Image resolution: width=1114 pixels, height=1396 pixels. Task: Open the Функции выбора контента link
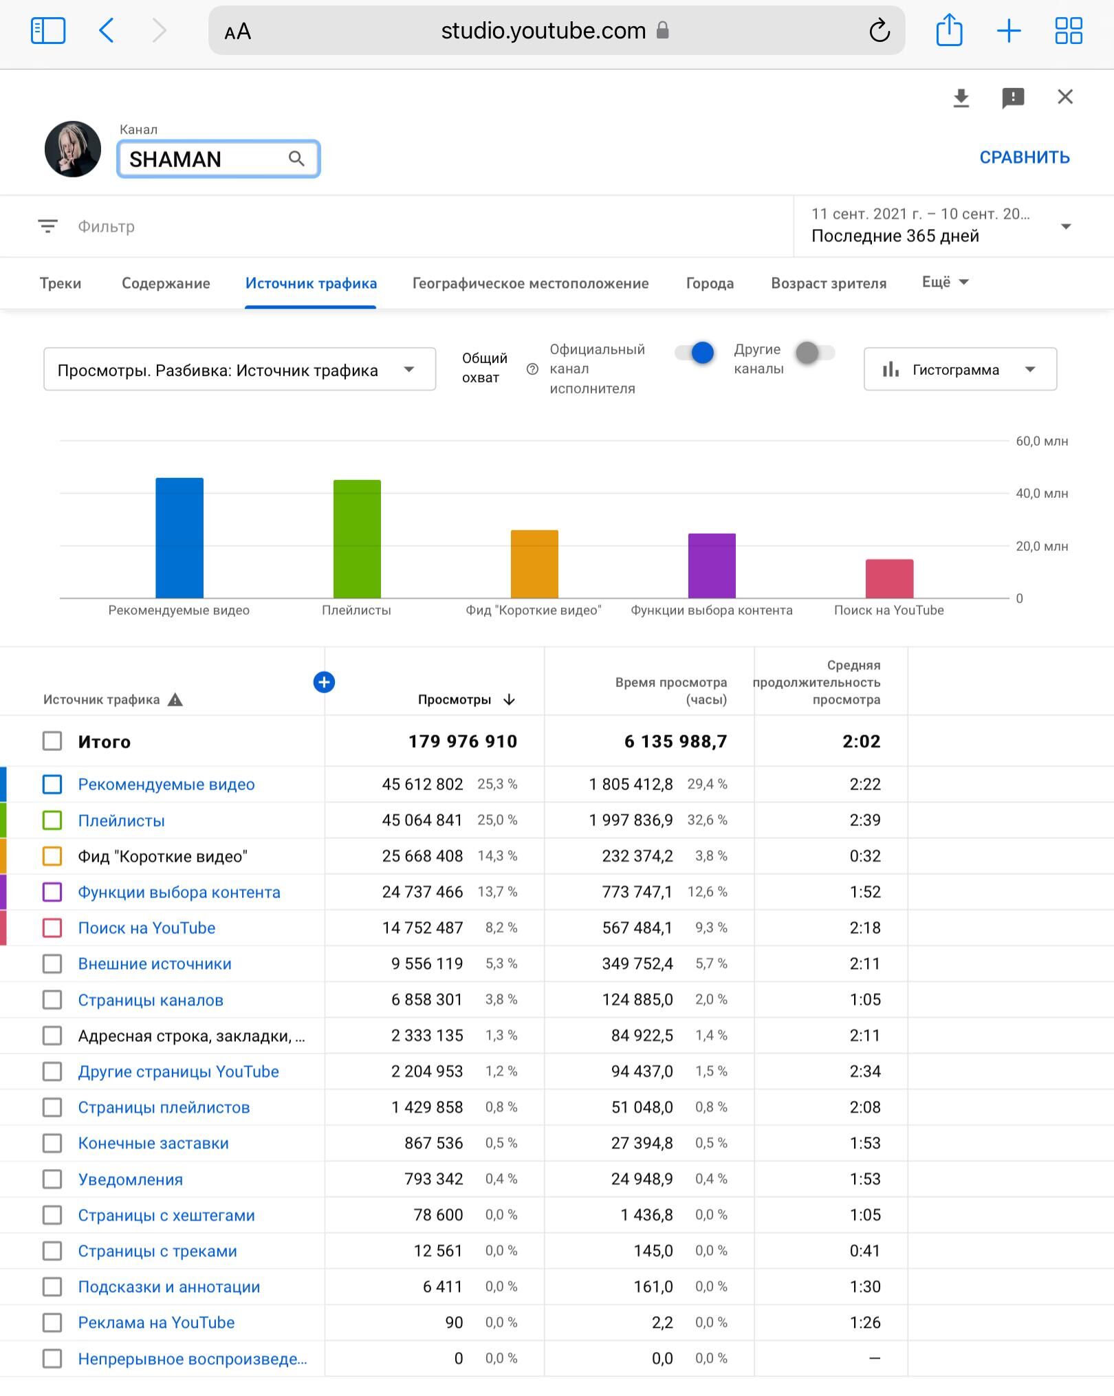coord(179,892)
